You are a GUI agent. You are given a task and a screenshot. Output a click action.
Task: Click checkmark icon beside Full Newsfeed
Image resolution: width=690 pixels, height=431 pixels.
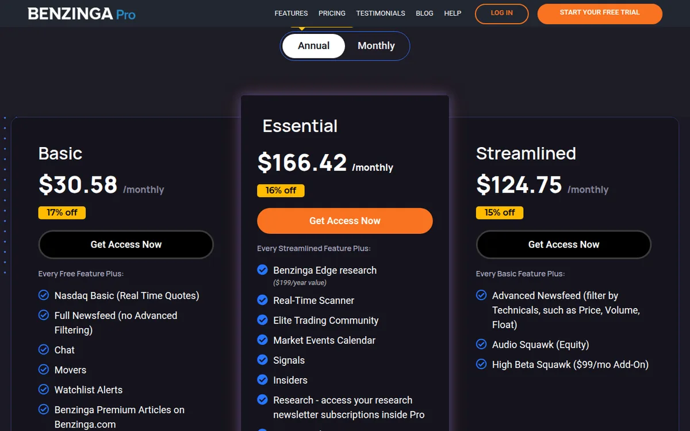[x=44, y=315]
